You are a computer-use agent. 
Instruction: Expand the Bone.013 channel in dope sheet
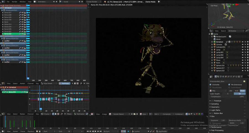pyautogui.click(x=3, y=24)
